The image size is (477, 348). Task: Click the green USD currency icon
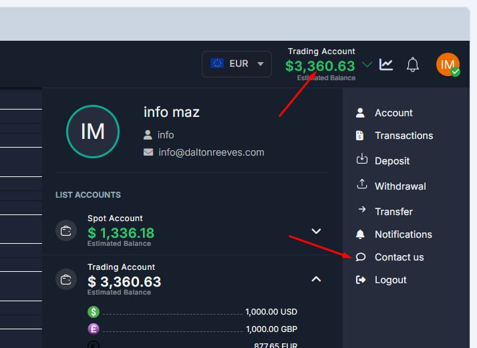(94, 312)
